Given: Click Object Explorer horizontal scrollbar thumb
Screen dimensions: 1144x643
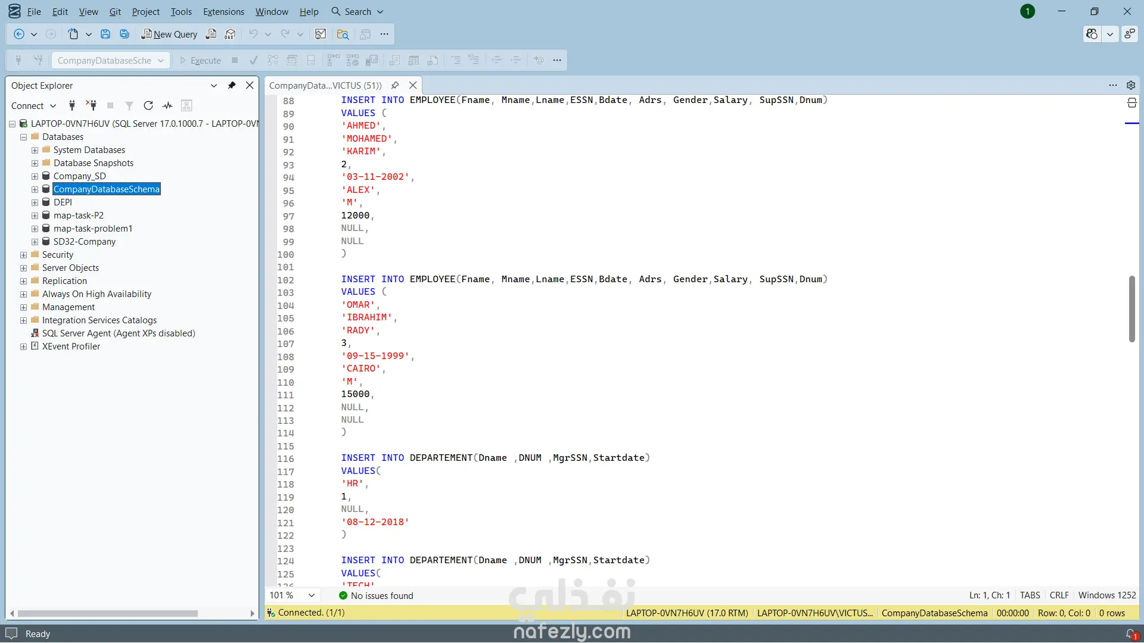Looking at the screenshot, I should coord(108,613).
